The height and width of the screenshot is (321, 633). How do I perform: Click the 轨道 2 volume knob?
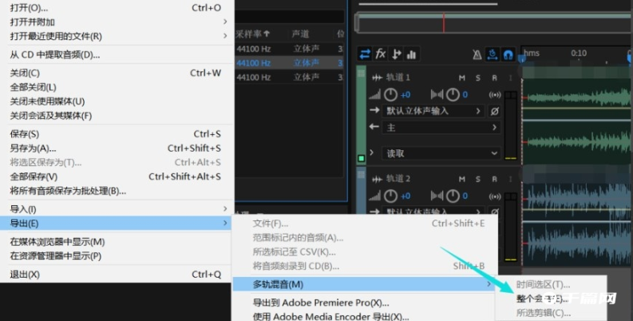(x=390, y=196)
